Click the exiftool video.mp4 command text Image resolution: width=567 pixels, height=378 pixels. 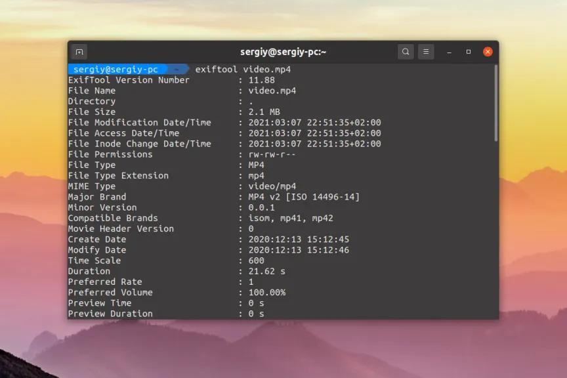pos(243,70)
